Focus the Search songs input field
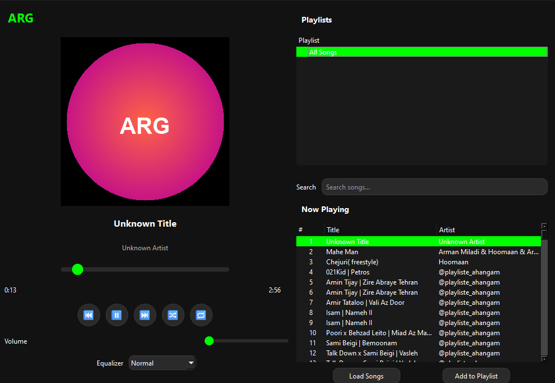 (x=434, y=187)
